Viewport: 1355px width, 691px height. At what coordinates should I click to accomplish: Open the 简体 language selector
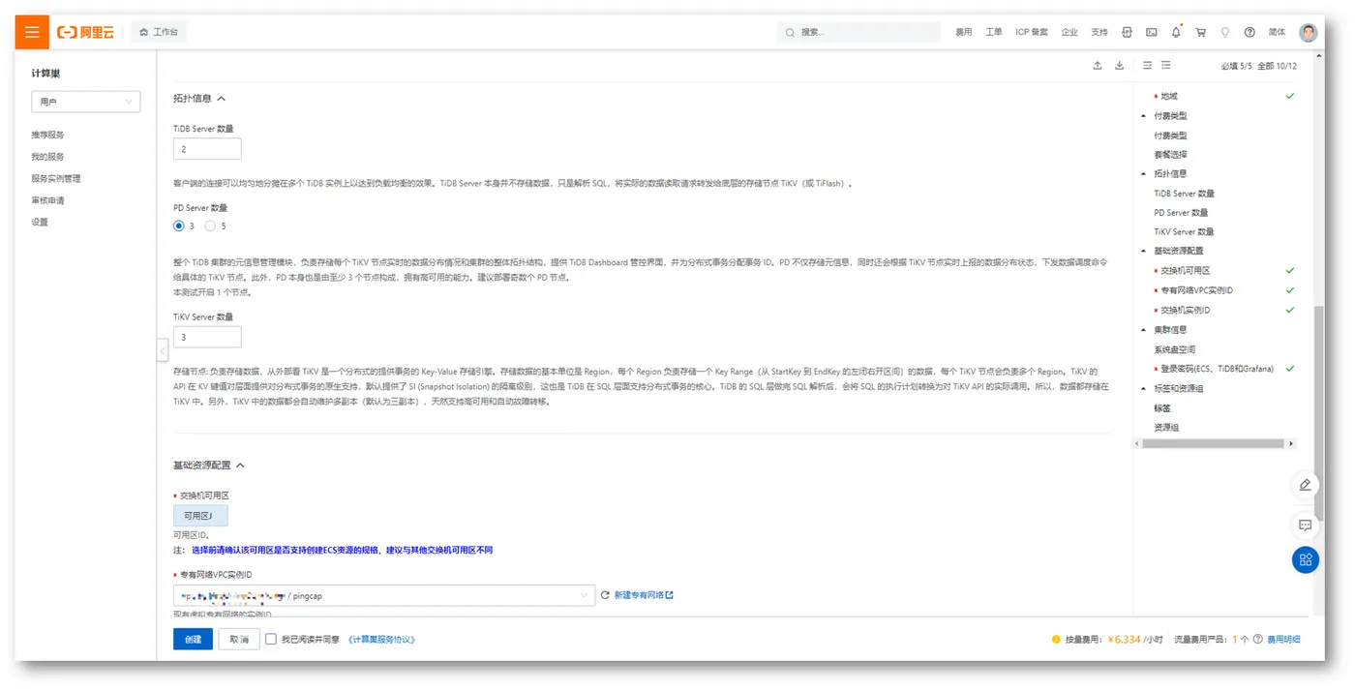tap(1277, 32)
